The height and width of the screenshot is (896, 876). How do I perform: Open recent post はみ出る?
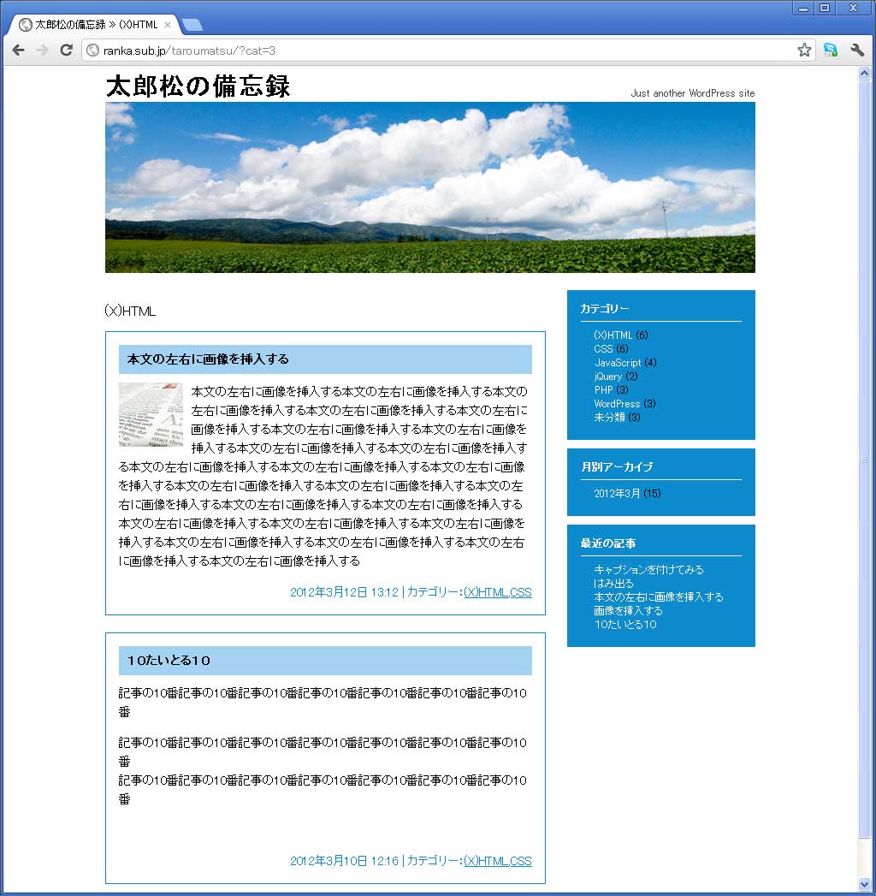(614, 583)
